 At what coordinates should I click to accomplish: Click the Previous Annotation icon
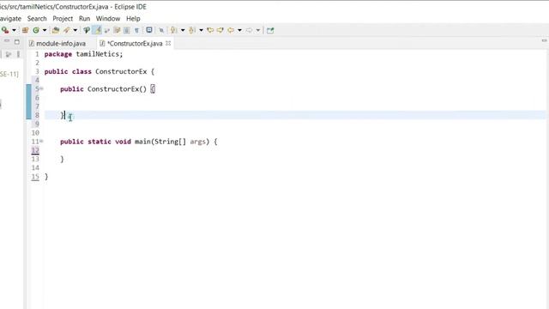coord(192,30)
